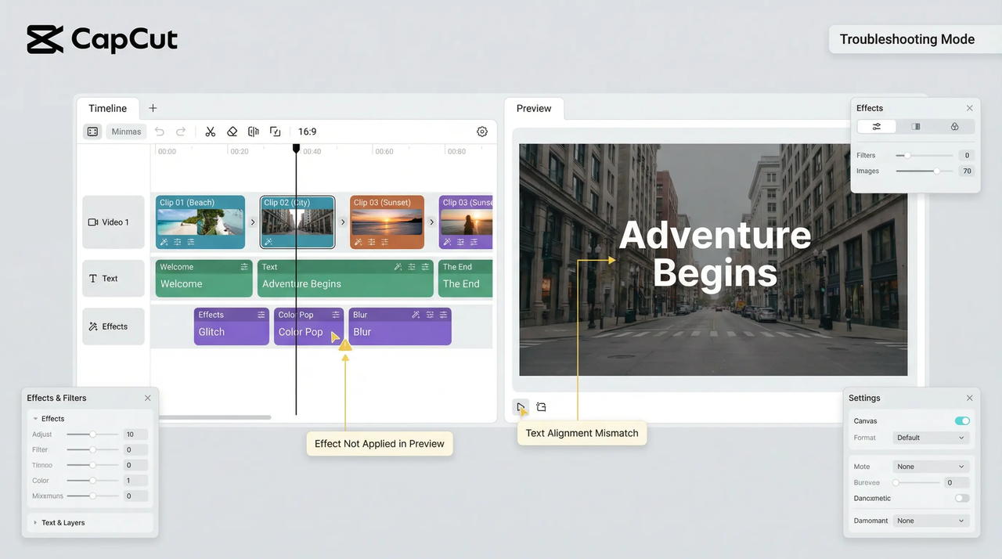
Task: Open the Mote None dropdown
Action: (x=932, y=467)
